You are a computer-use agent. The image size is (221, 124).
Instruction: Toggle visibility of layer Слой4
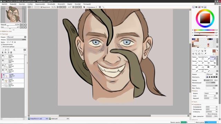[3, 55]
